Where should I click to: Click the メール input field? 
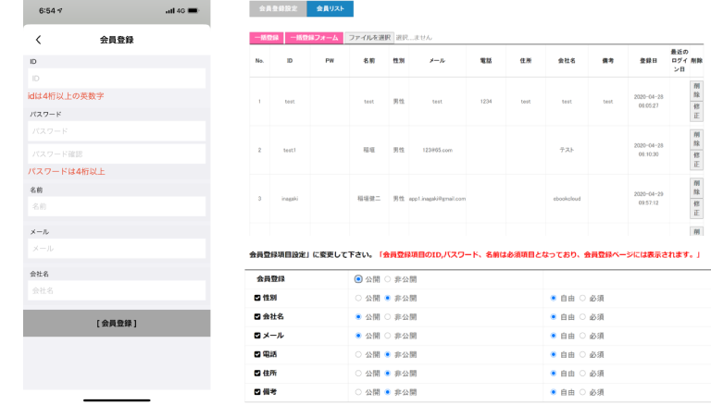pos(117,248)
